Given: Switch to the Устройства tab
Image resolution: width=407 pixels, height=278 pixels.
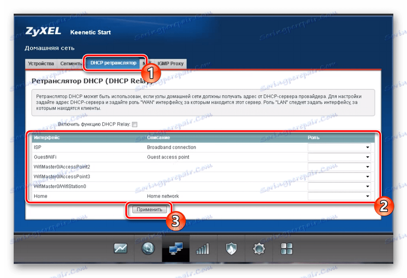Looking at the screenshot, I should (41, 63).
